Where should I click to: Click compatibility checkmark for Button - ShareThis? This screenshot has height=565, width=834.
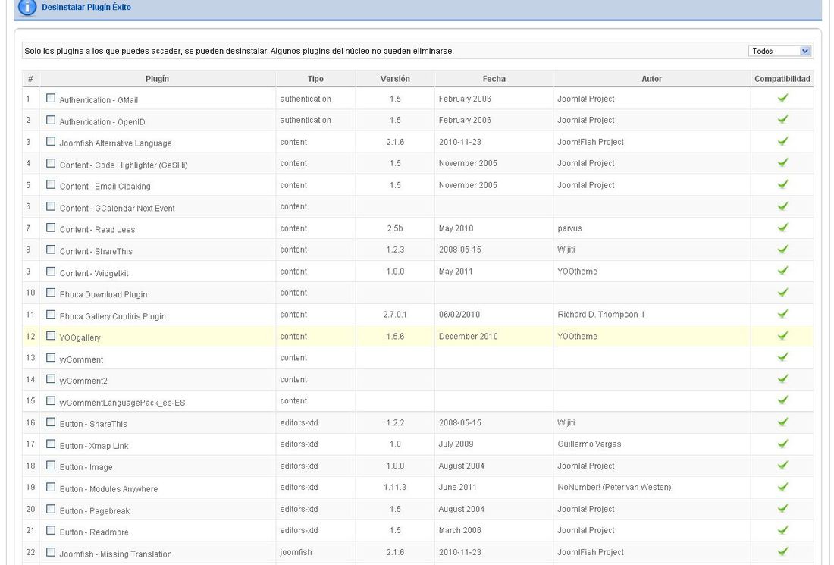coord(782,422)
